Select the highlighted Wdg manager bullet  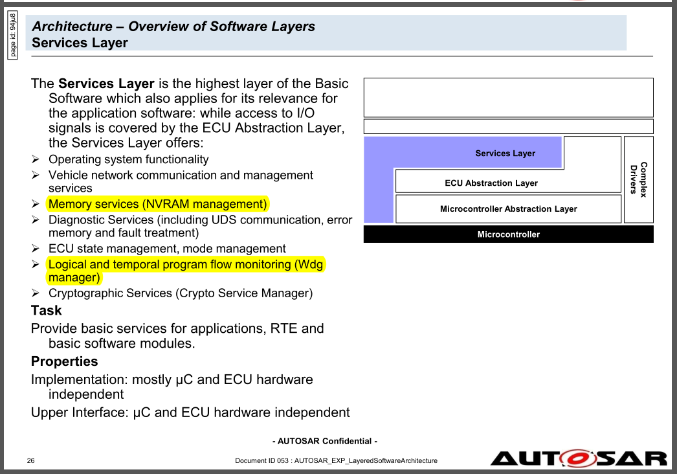[186, 264]
